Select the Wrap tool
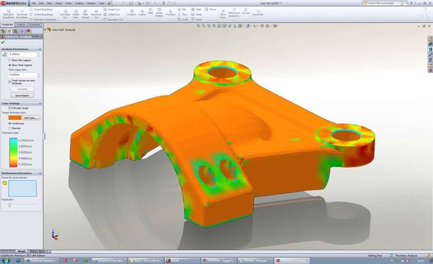This screenshot has width=433, height=264. [196, 14]
